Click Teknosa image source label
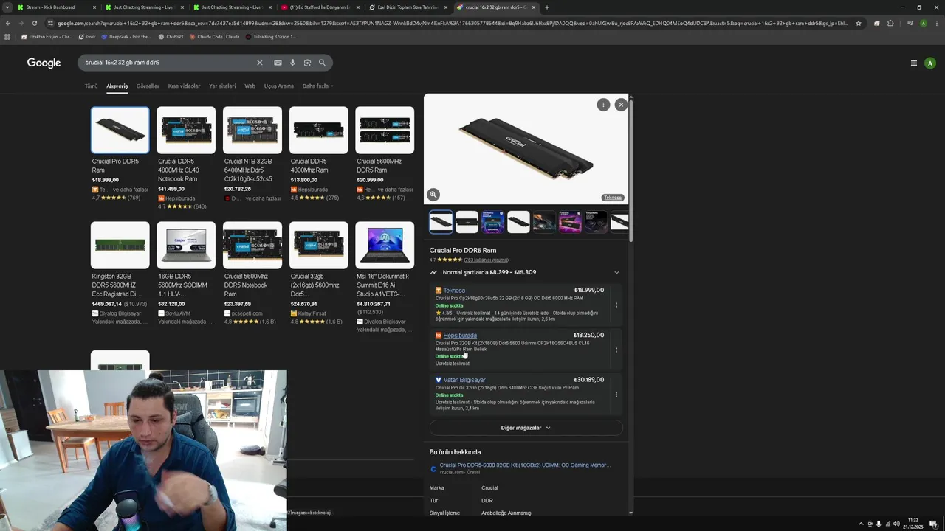 (613, 198)
